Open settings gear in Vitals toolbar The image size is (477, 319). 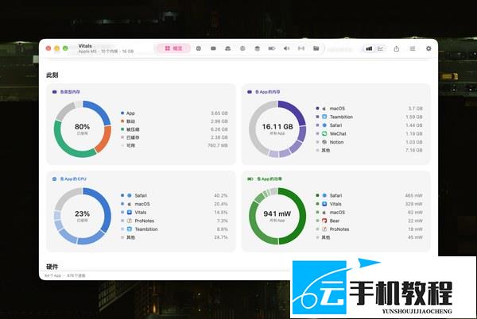tap(429, 48)
